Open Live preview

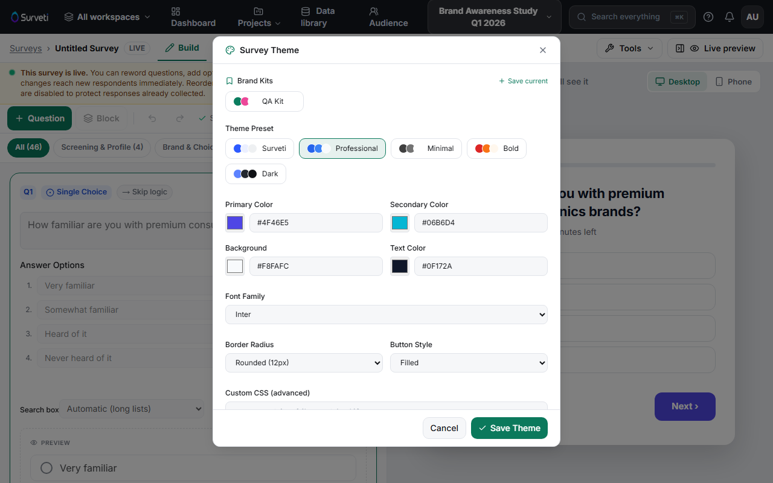[x=715, y=48]
